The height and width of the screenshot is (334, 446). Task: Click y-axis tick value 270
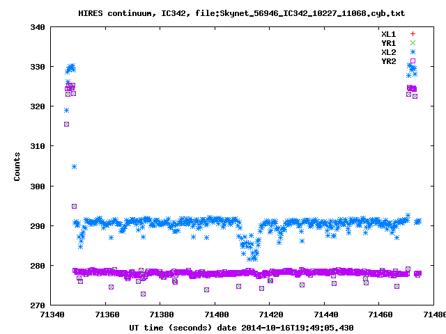click(x=38, y=305)
